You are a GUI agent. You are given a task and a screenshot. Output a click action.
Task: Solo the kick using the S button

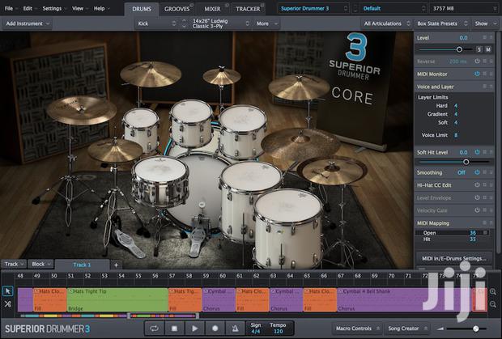479,49
